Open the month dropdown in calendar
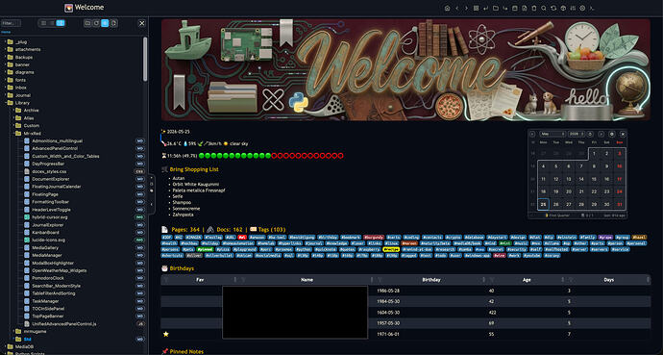The image size is (663, 355). (552, 134)
